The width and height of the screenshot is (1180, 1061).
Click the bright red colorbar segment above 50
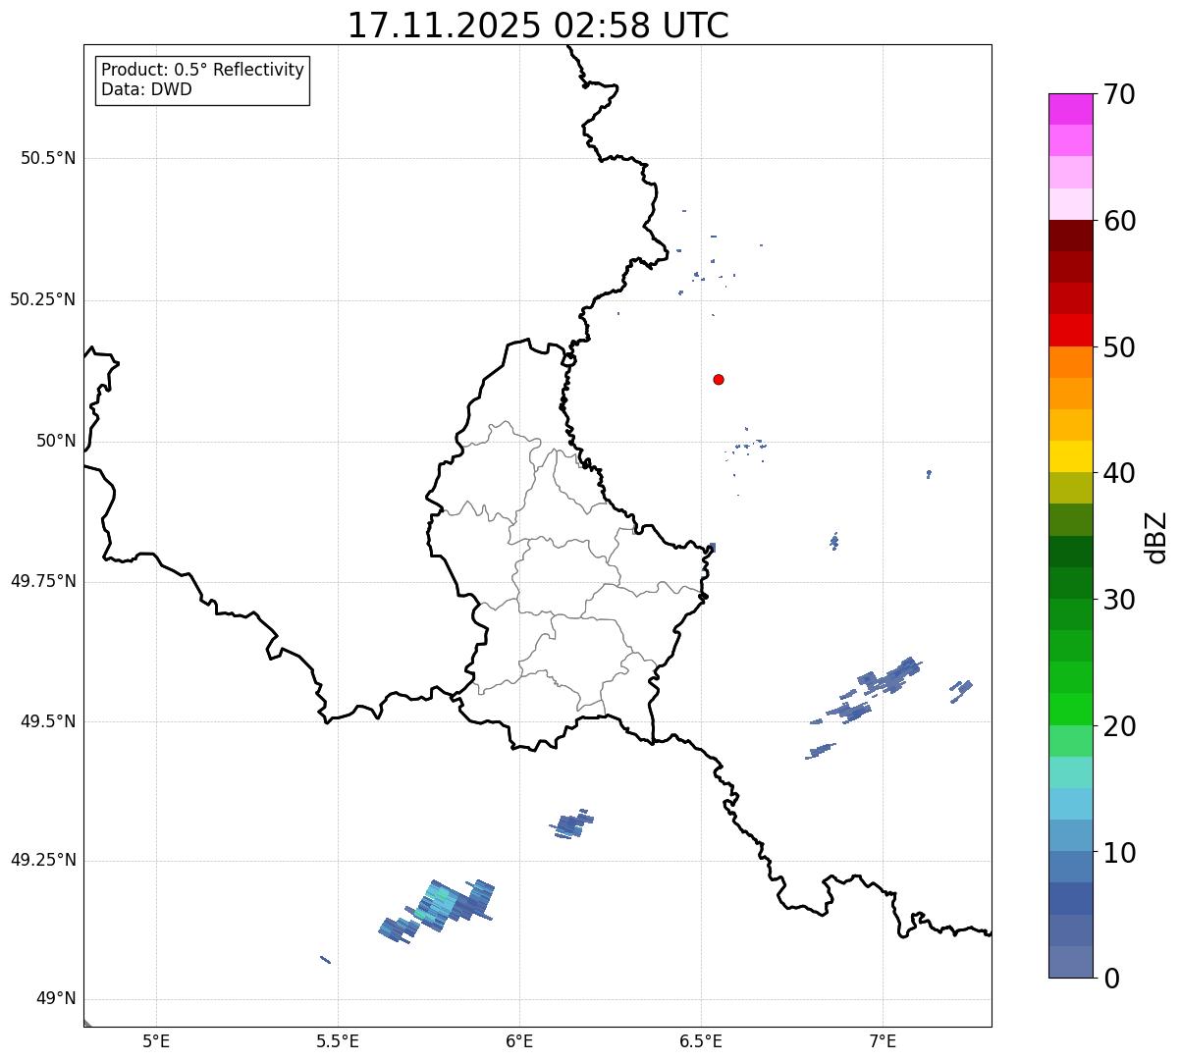pos(1070,330)
